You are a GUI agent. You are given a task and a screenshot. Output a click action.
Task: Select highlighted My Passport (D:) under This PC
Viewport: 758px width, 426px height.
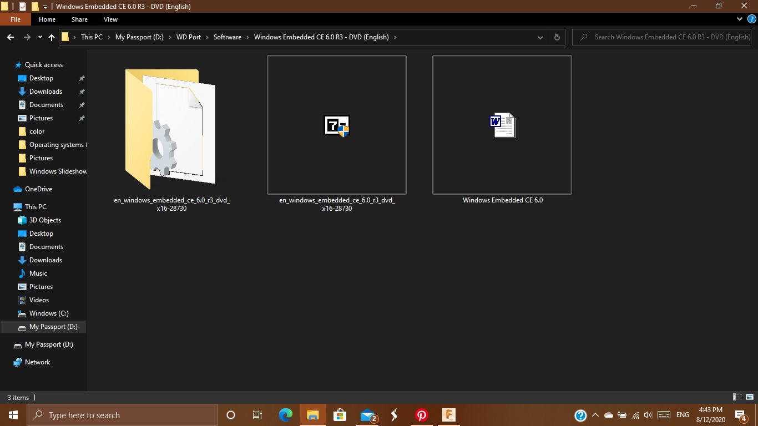tap(43, 327)
